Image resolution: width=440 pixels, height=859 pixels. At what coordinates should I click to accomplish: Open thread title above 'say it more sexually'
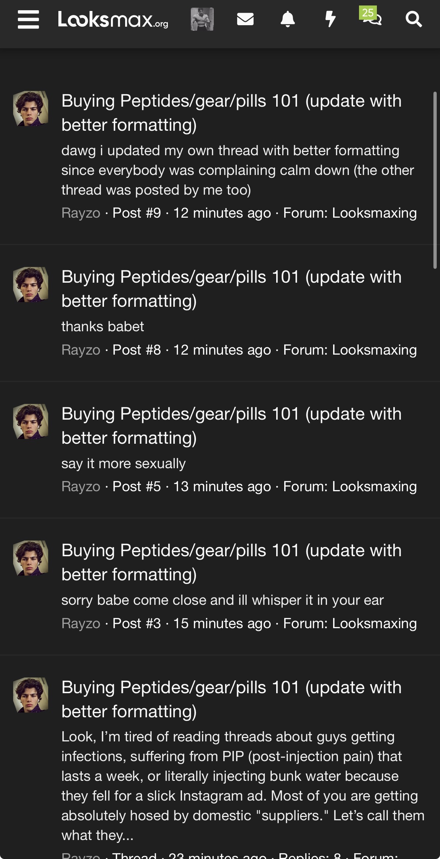pos(231,425)
